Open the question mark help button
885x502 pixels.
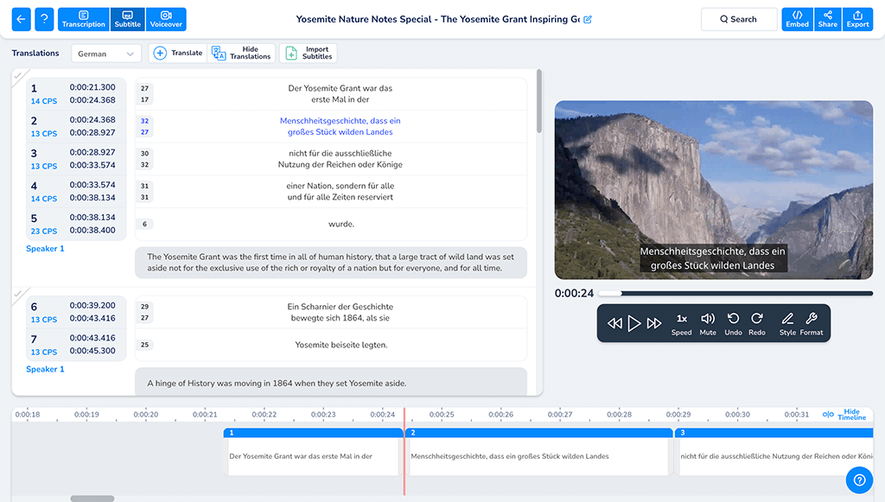point(44,19)
